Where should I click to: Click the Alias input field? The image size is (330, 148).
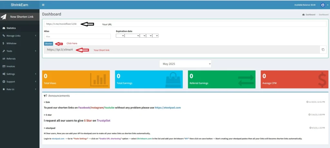click(x=77, y=36)
